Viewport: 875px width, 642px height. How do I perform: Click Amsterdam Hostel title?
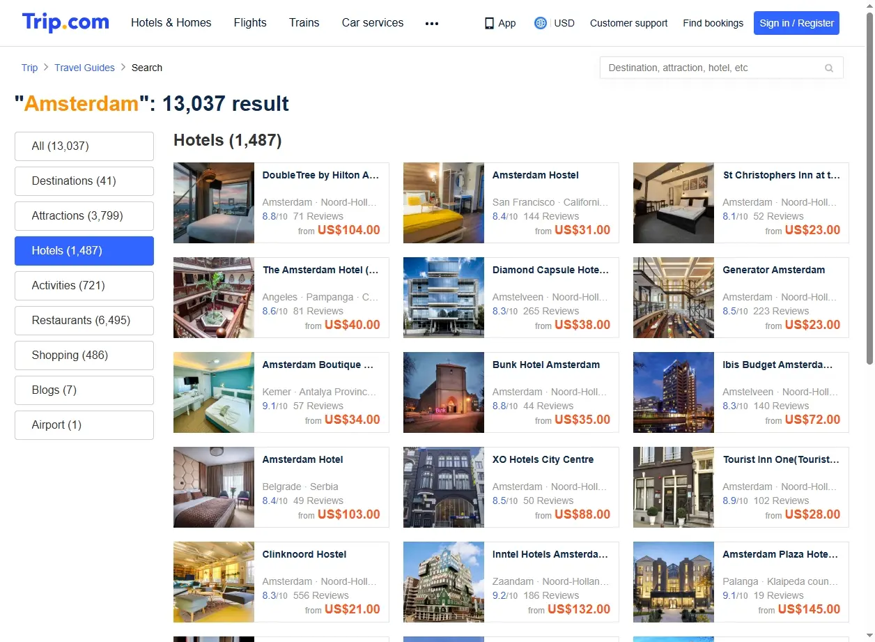536,175
